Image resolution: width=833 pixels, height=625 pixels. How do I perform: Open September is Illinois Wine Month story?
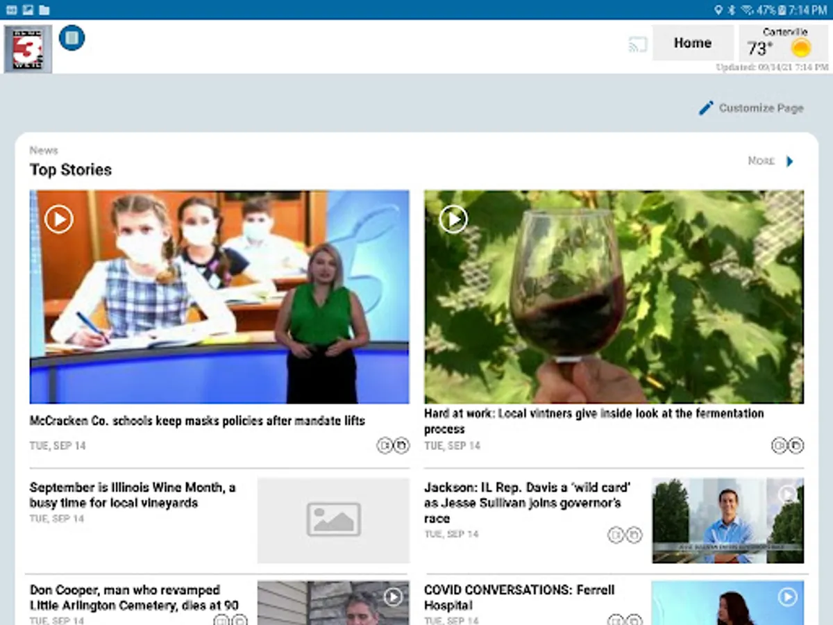click(133, 495)
